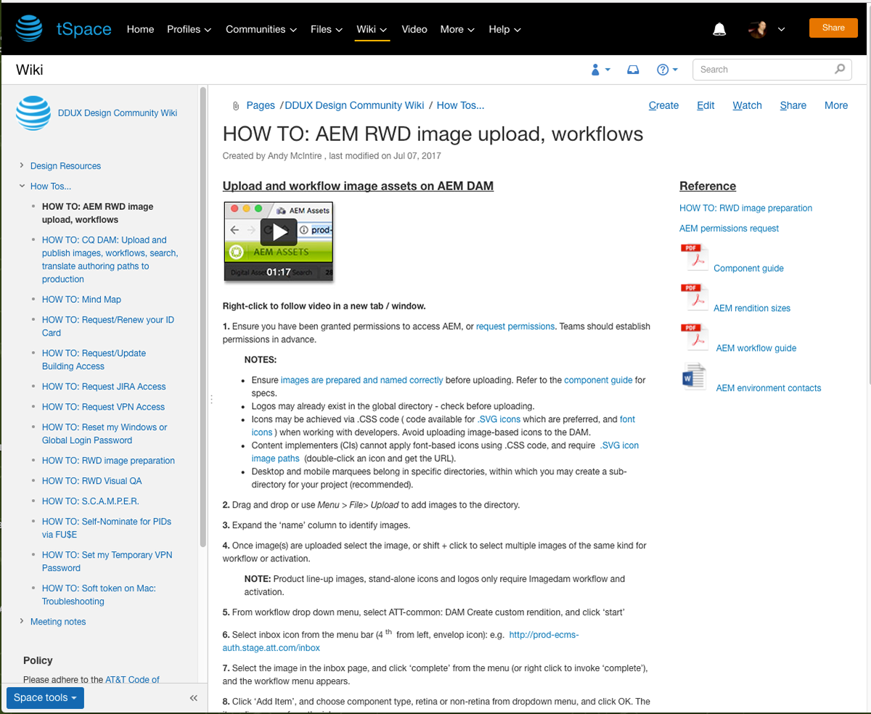Click tSpace brand link
871x714 pixels.
click(x=84, y=29)
